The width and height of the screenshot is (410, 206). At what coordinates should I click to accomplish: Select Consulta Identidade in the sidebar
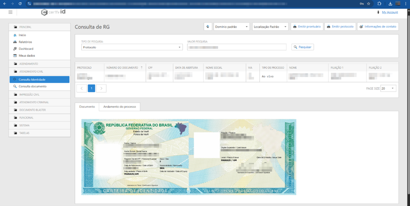40,80
